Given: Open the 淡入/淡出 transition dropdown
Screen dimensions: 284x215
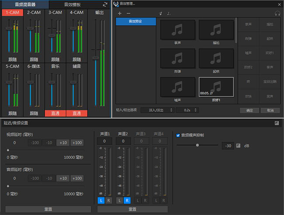Looking at the screenshot, I should [x=158, y=110].
